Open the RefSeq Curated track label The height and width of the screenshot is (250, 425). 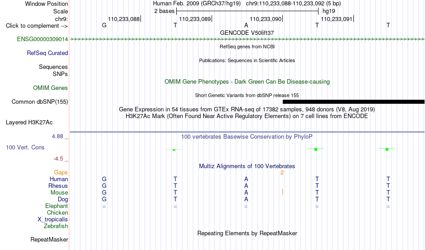click(47, 53)
